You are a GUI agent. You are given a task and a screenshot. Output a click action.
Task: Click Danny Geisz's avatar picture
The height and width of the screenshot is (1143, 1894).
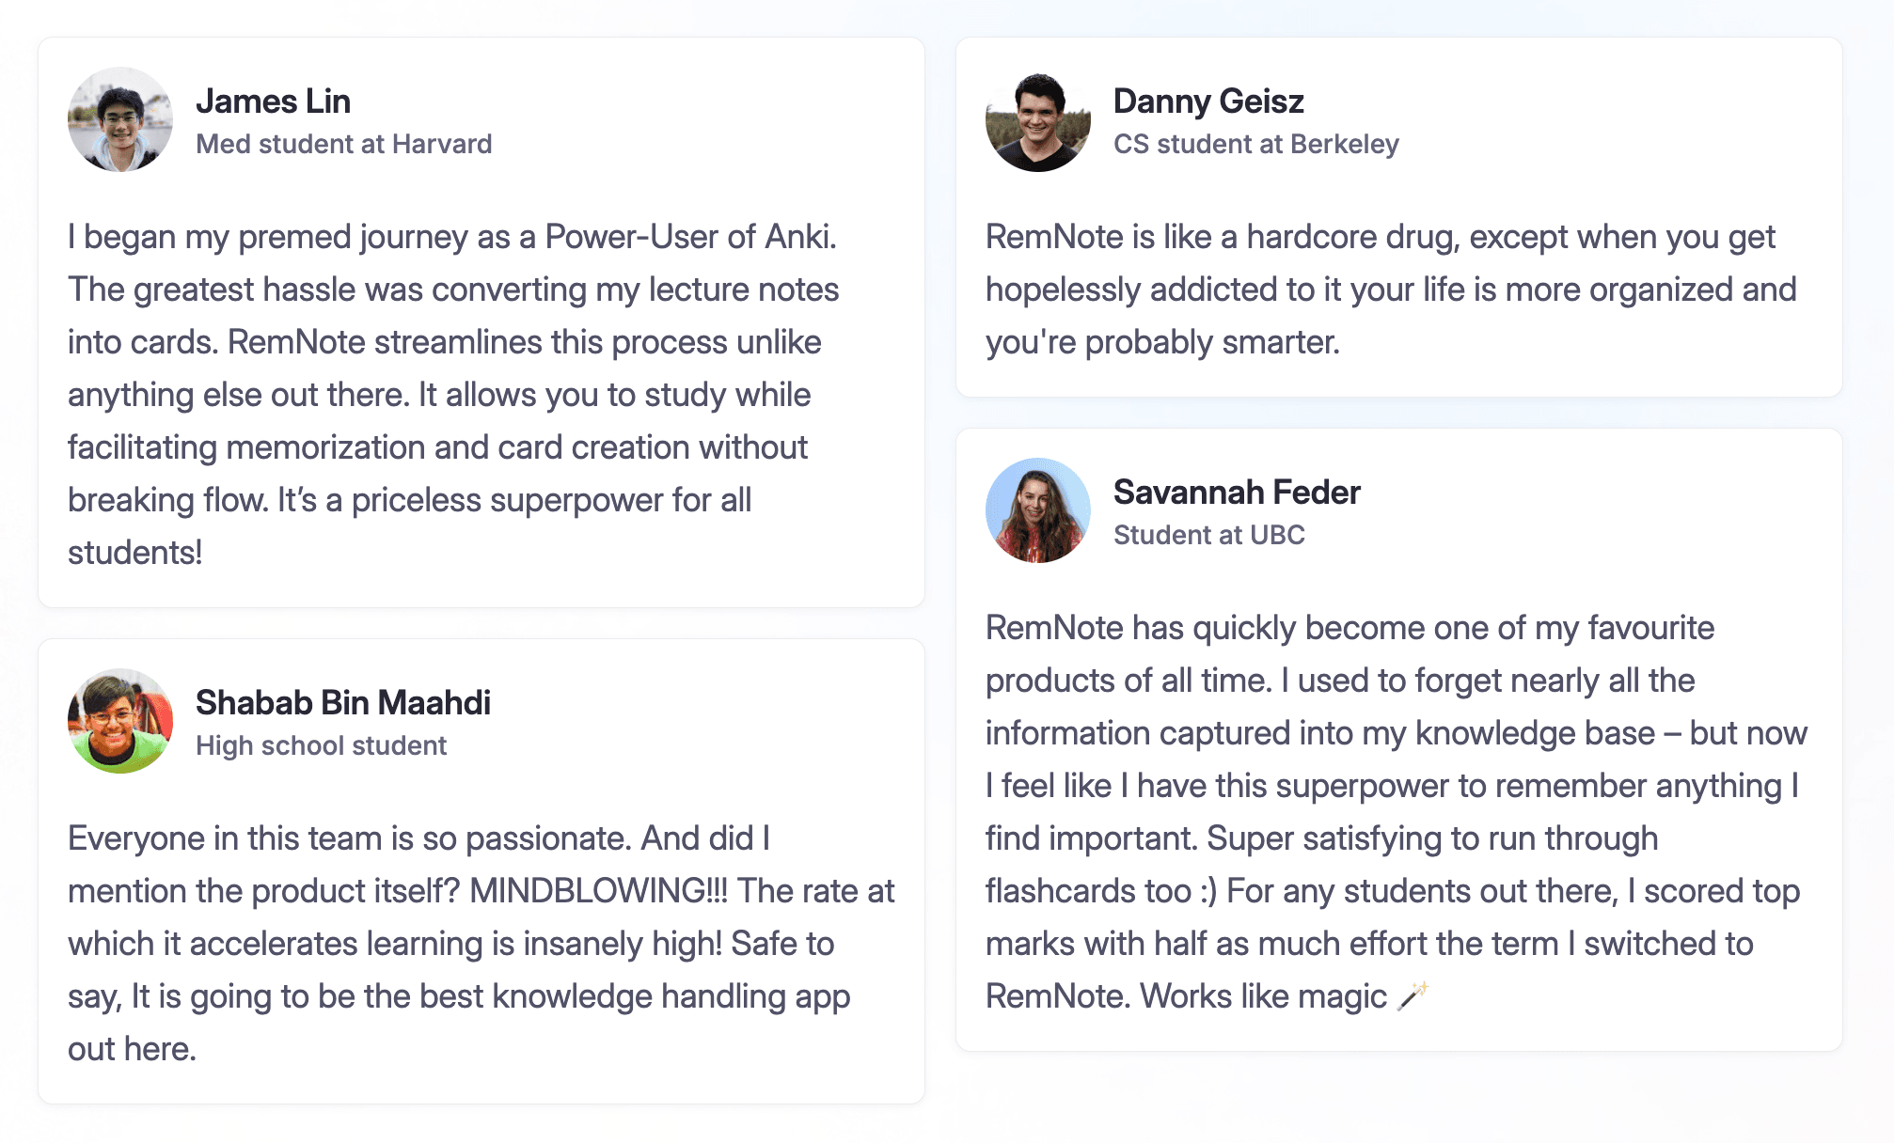1038,119
